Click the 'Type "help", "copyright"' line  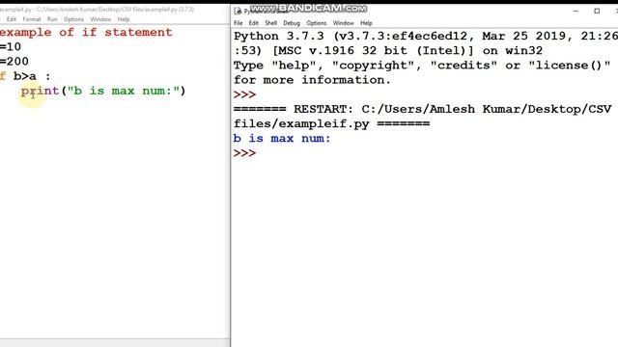tap(422, 66)
